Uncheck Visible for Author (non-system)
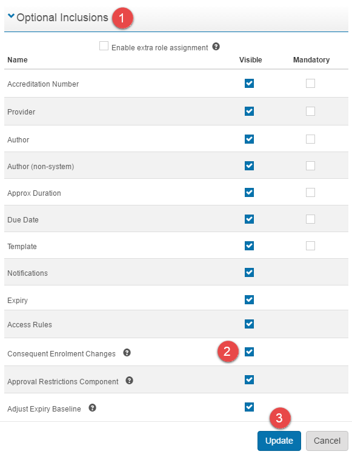This screenshot has width=352, height=457. (249, 166)
